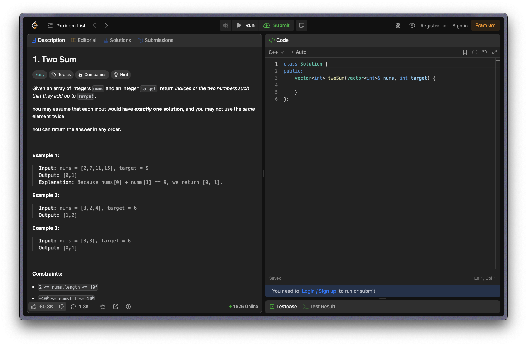The image size is (527, 346).
Task: Switch to the Testcase tab
Action: click(x=283, y=307)
